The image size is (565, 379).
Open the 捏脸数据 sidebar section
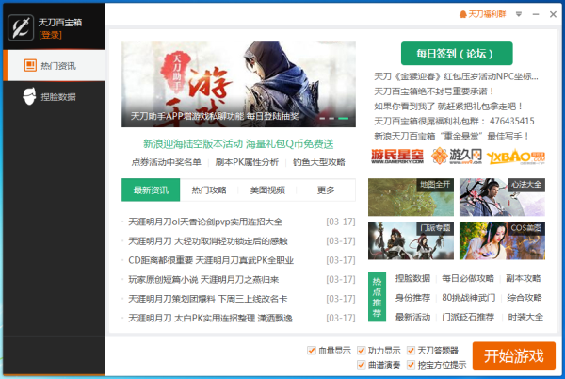pyautogui.click(x=54, y=96)
